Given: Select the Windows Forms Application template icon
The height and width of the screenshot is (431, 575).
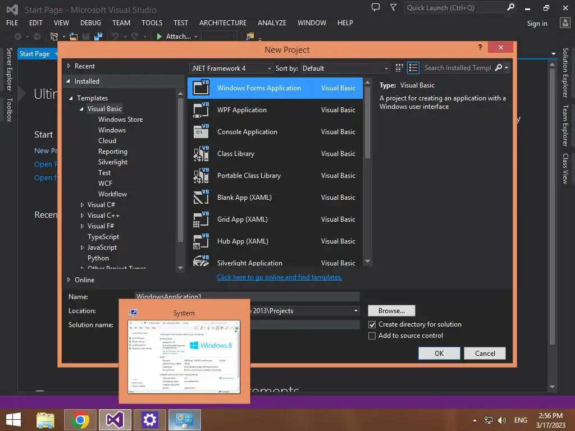Looking at the screenshot, I should click(x=201, y=88).
